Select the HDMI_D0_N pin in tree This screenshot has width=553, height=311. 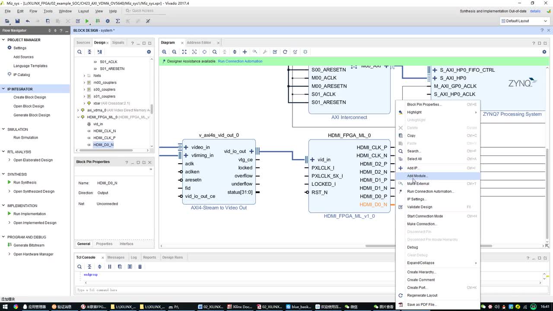tap(103, 145)
